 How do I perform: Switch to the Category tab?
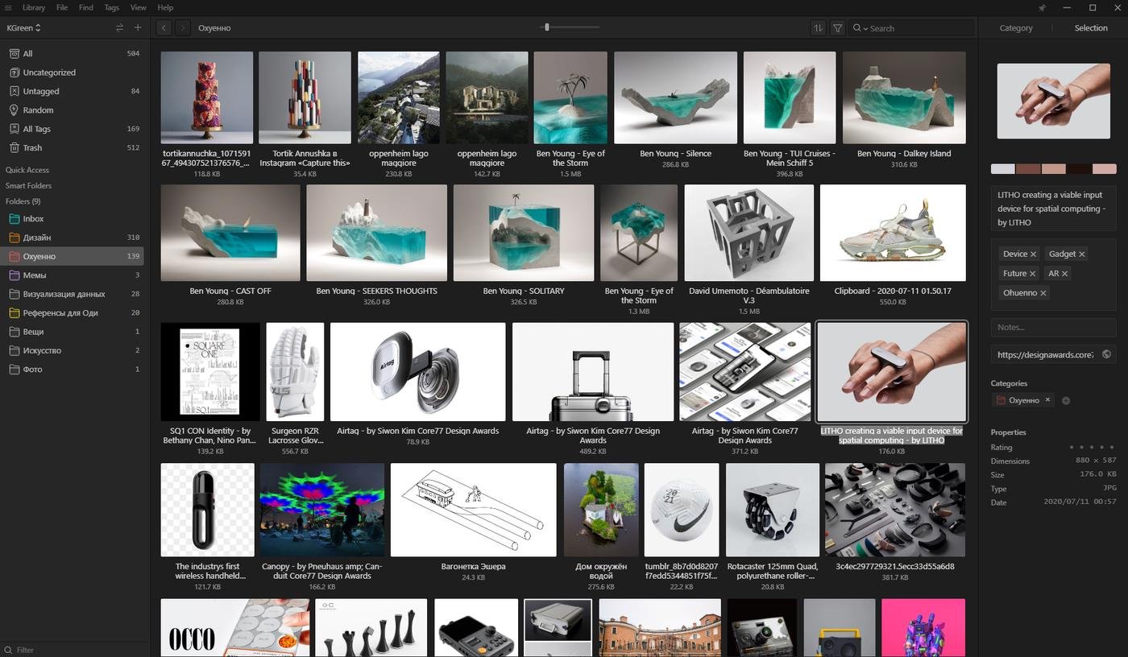(1015, 28)
